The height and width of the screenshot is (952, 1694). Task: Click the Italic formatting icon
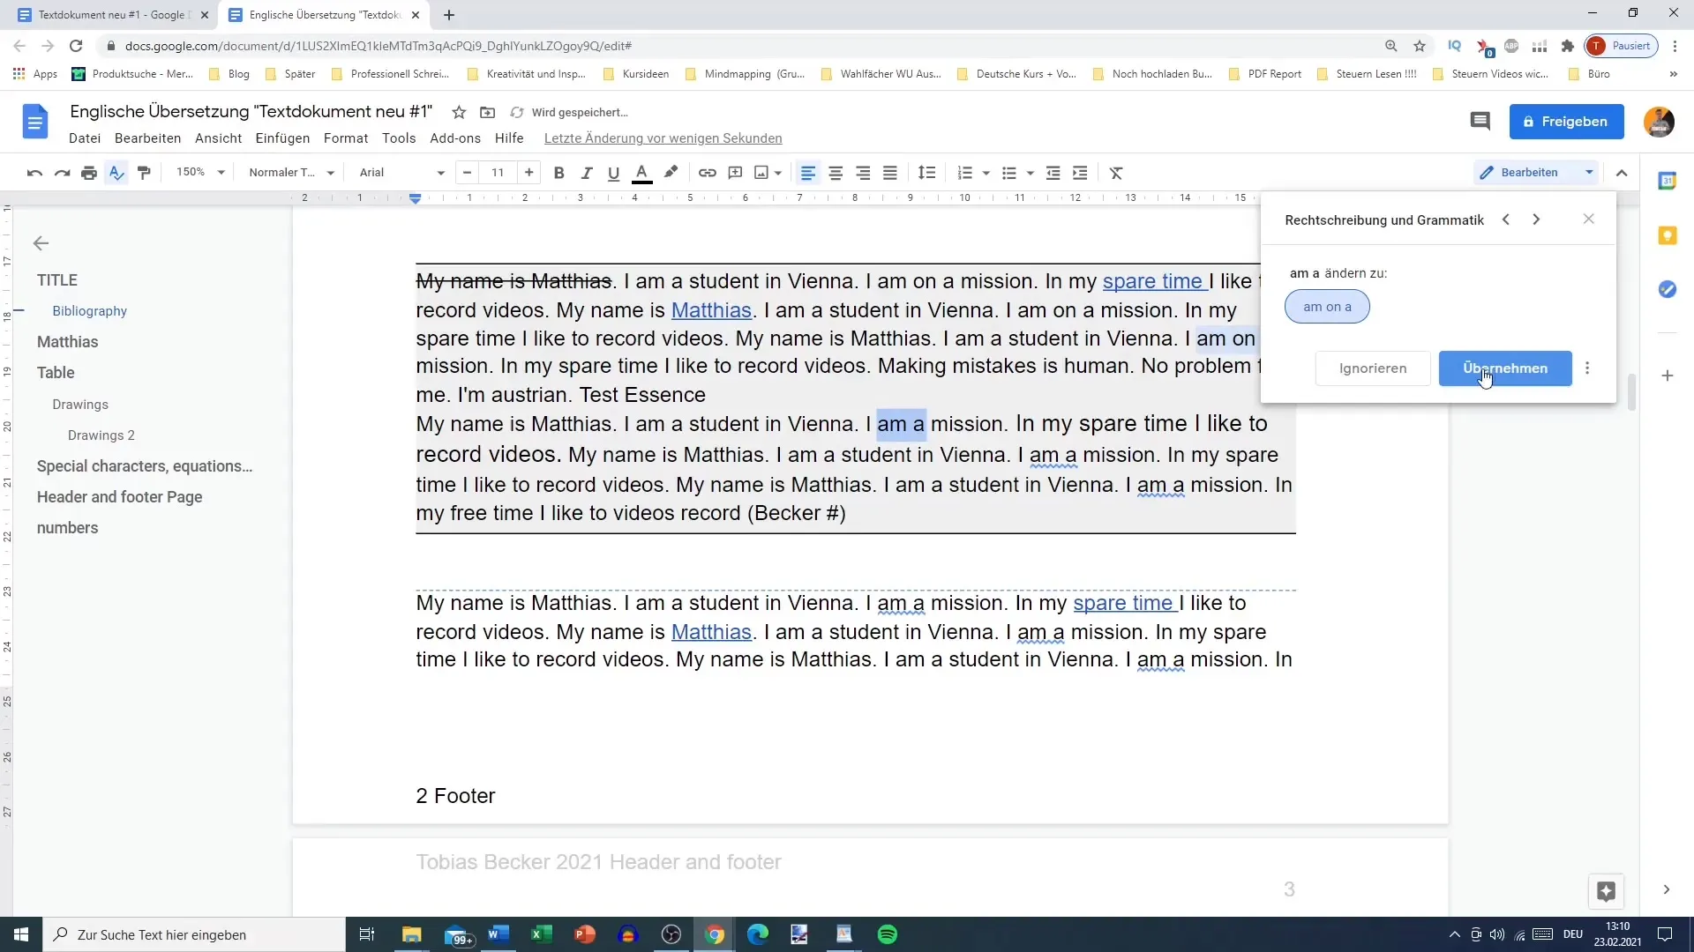coord(587,172)
